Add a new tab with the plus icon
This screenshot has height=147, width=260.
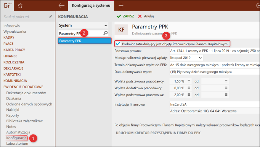[121, 6]
